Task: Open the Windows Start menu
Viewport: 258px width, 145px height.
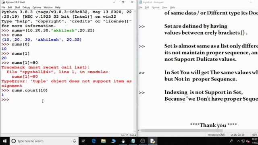Action: coord(4,141)
